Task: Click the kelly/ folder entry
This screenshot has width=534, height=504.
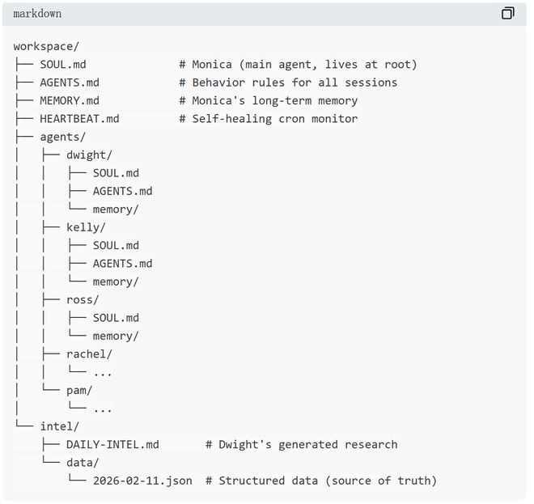Action: (86, 227)
